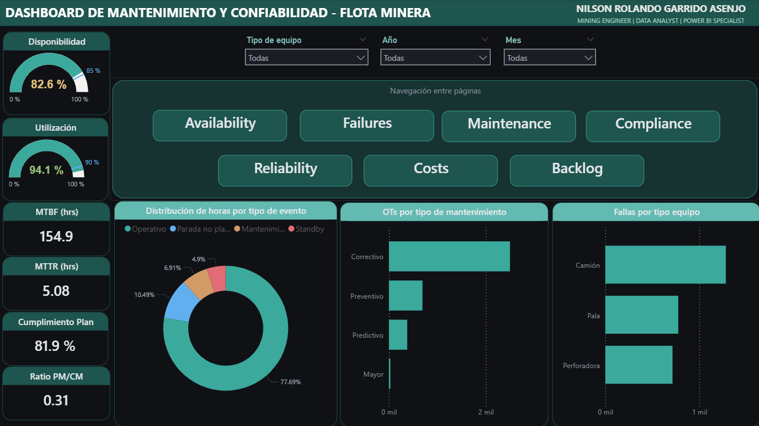
Task: Select the Operativo legend marker
Action: (x=127, y=229)
